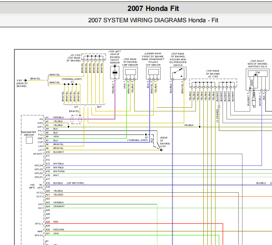This screenshot has height=245, width=272.
Task: Click the AFS(+) signal name
Action: coord(39,235)
